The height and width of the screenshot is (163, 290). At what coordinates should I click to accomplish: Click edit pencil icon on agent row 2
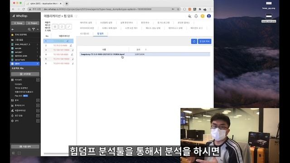pyautogui.click(x=71, y=45)
